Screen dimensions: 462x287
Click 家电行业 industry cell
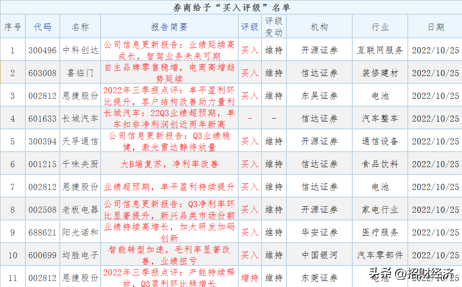point(380,210)
